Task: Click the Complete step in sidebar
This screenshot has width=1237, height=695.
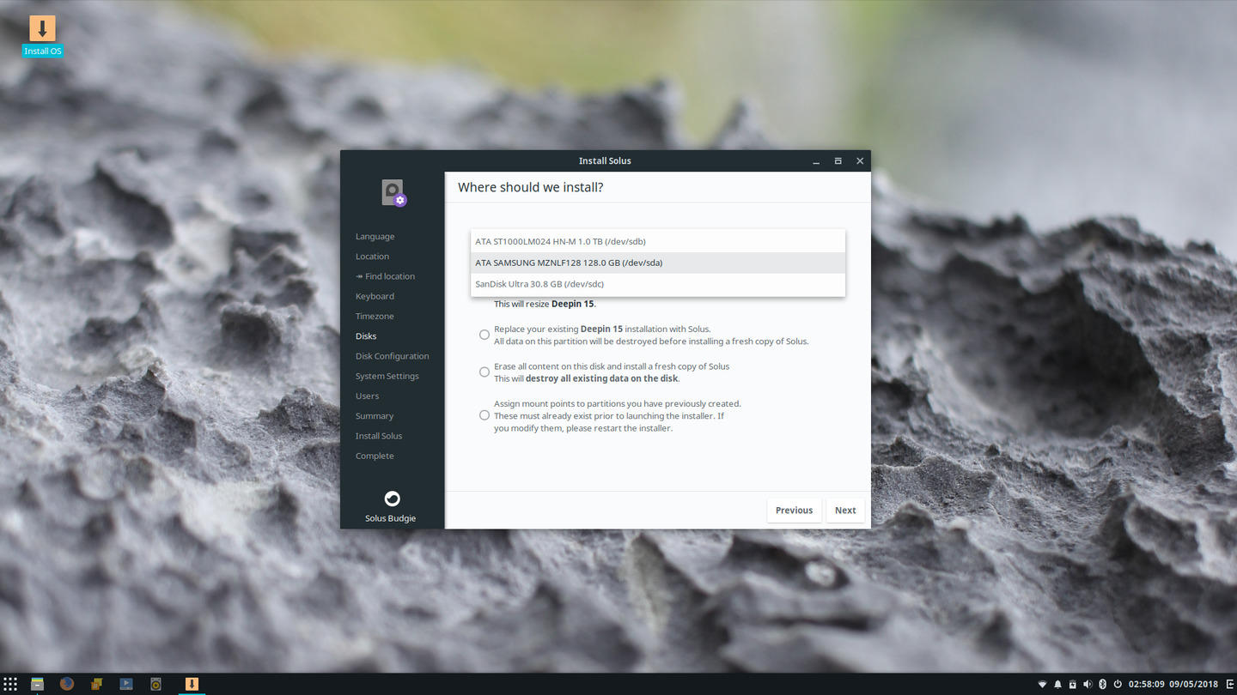Action: coord(375,456)
